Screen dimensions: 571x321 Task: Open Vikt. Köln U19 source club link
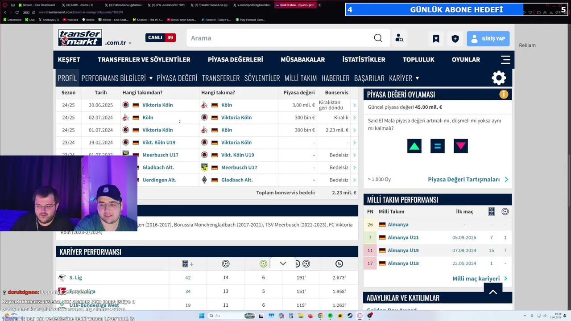(x=159, y=143)
